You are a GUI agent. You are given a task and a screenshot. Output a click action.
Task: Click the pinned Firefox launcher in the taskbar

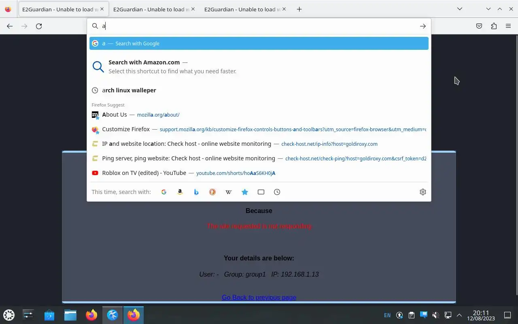(x=91, y=315)
